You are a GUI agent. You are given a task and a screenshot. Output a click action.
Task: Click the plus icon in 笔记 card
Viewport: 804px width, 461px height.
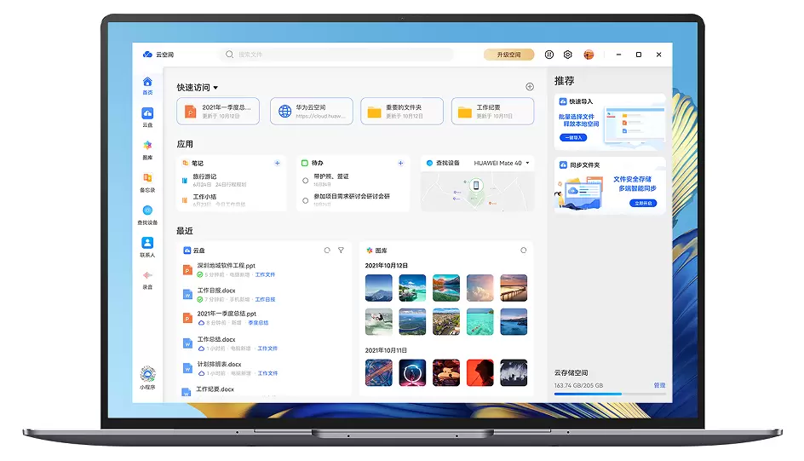coord(277,163)
